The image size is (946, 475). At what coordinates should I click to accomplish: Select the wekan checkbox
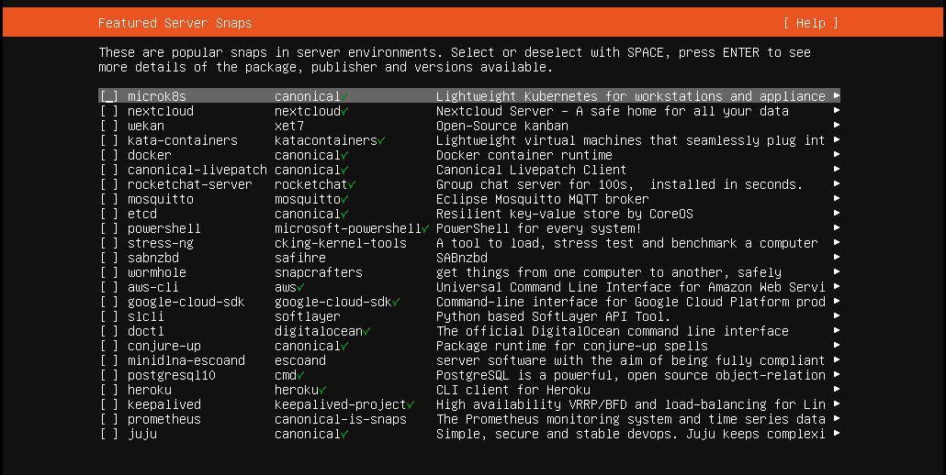click(x=109, y=126)
